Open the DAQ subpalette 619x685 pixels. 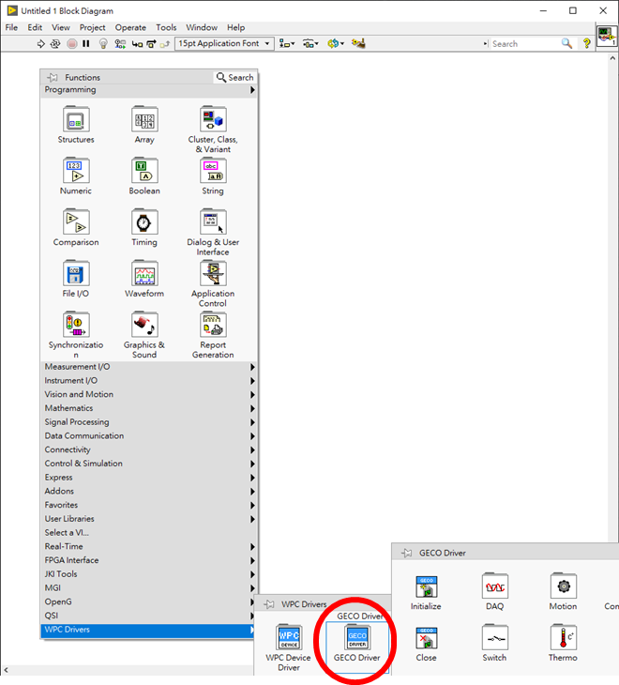tap(494, 586)
